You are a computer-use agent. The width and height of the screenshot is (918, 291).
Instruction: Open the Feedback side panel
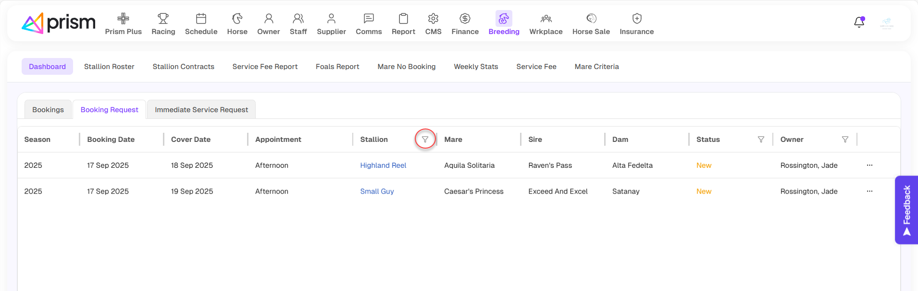(906, 210)
